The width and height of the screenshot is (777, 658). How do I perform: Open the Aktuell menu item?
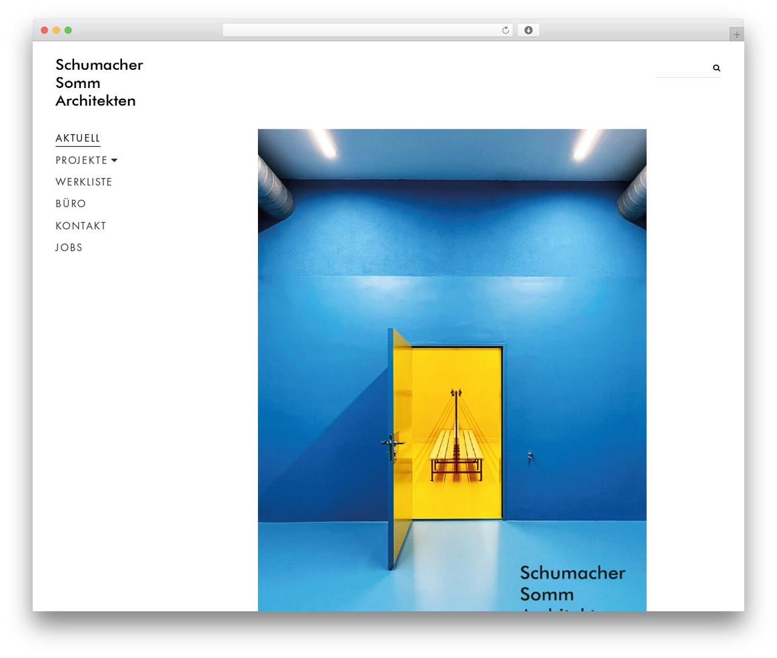[x=78, y=138]
